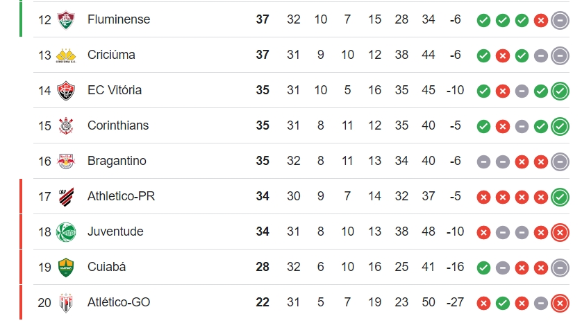
Task: Open the Corinthians team link
Action: [118, 125]
